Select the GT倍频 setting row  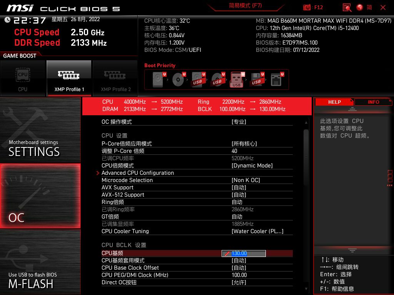click(x=197, y=217)
